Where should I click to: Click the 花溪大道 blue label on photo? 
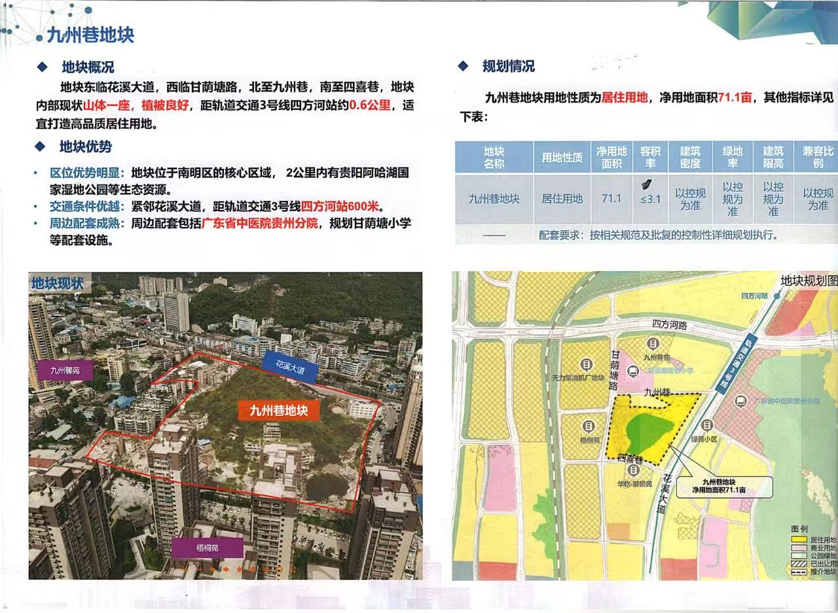coord(289,366)
